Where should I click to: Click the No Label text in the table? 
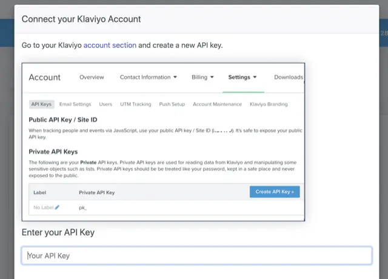[x=43, y=207]
